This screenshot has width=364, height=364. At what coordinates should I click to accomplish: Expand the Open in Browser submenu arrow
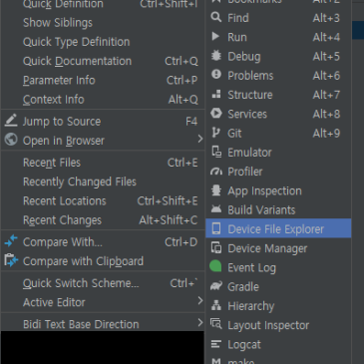coord(199,139)
